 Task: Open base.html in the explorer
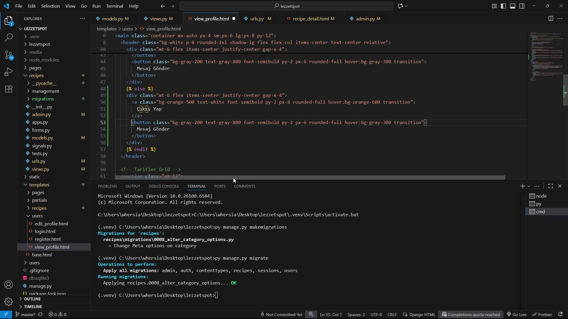point(42,255)
